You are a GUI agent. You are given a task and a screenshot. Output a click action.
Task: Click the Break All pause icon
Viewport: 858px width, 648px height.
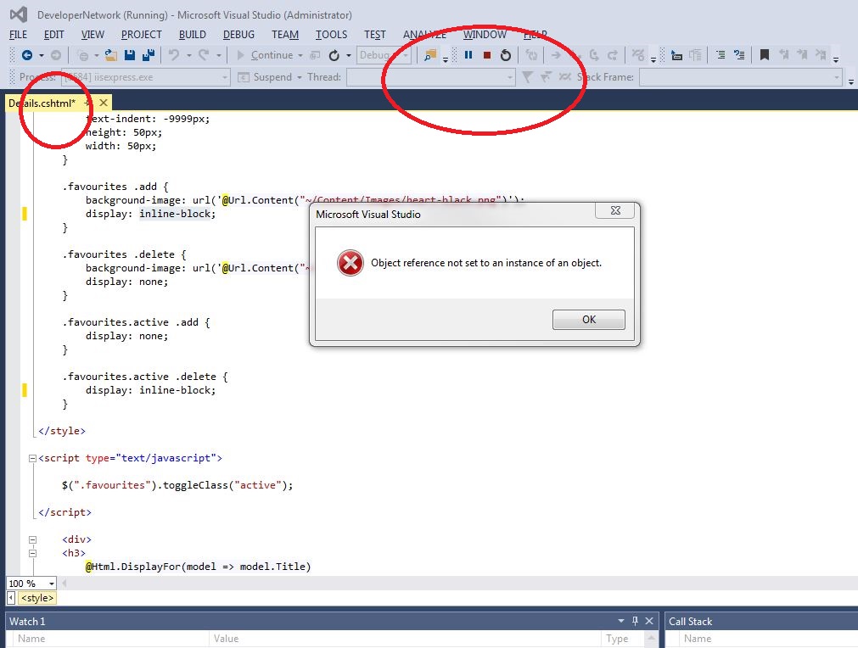click(x=468, y=55)
